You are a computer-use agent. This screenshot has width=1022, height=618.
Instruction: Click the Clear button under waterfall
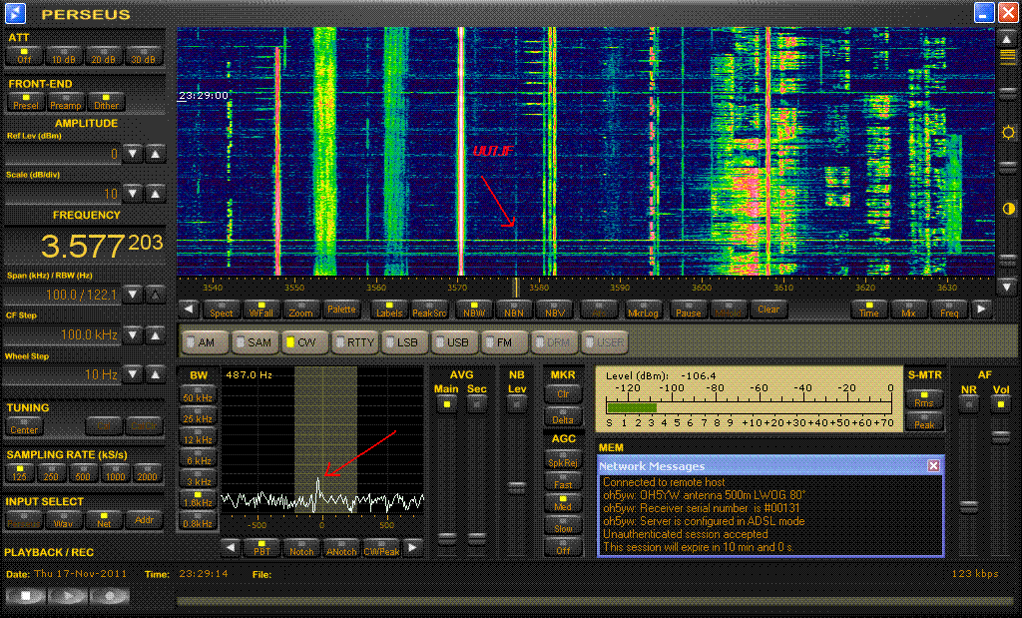tap(767, 309)
